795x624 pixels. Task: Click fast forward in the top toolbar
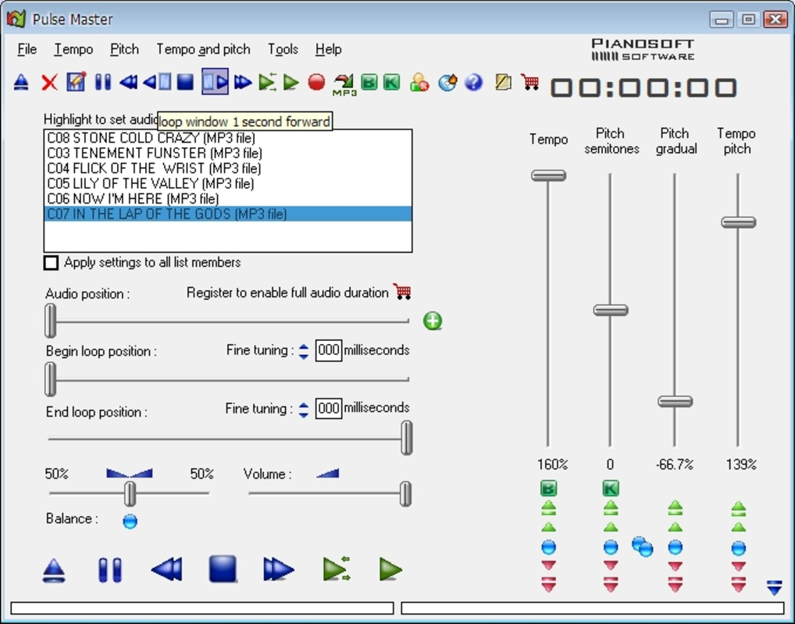pyautogui.click(x=243, y=82)
